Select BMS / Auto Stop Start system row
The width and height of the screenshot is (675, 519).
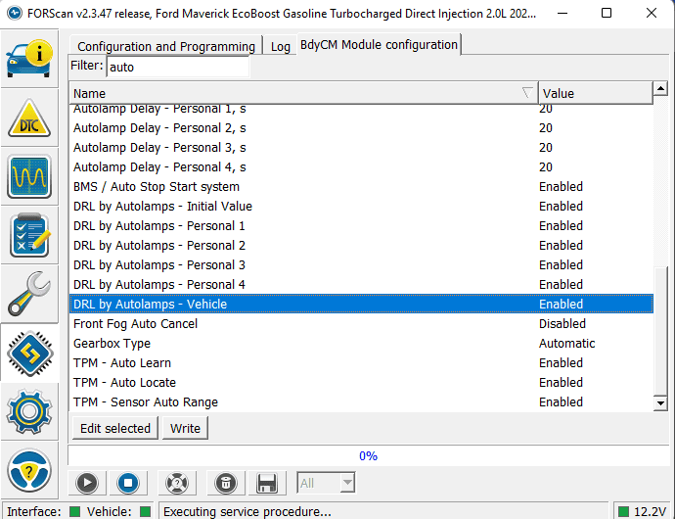[x=361, y=187]
